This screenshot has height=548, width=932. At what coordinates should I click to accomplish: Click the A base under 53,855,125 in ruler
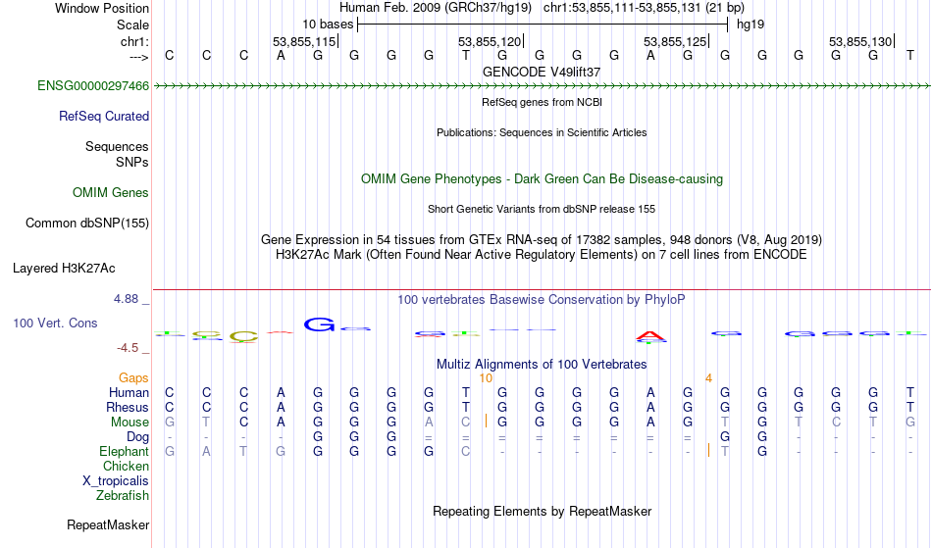tap(650, 56)
